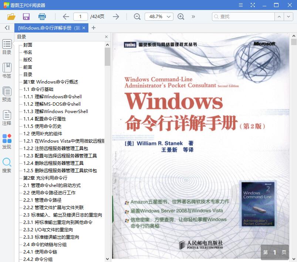Open 1.2.4 删除远程服务器管理工具 entry
The image size is (297, 262).
(x=53, y=163)
